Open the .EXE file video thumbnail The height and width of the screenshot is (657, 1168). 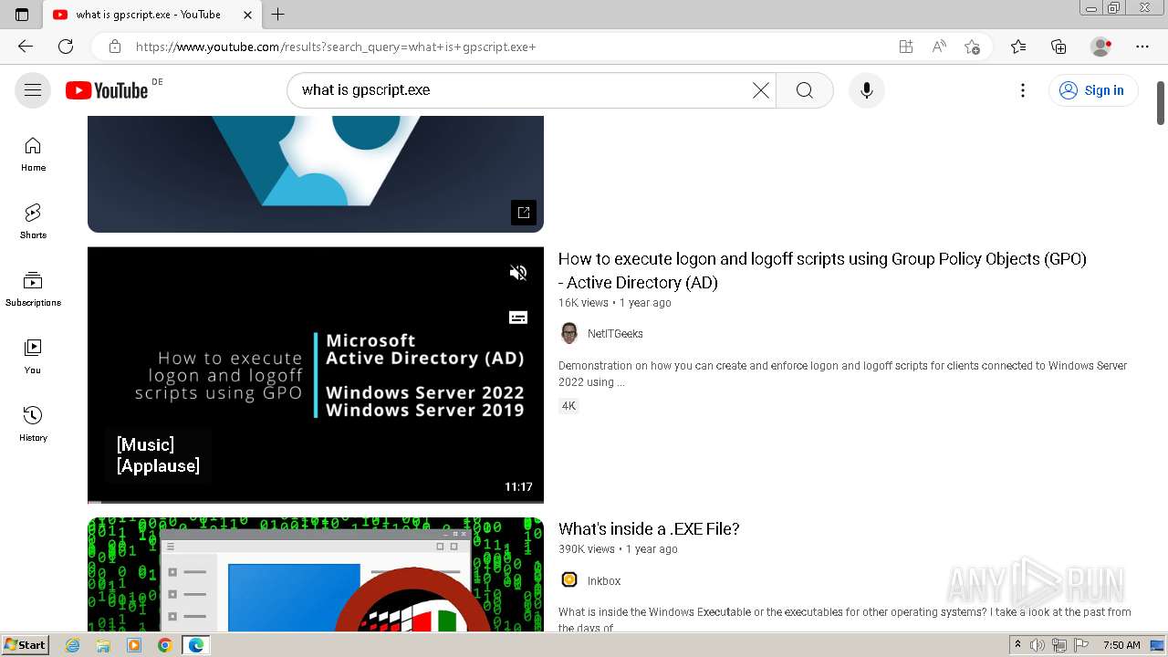click(316, 575)
